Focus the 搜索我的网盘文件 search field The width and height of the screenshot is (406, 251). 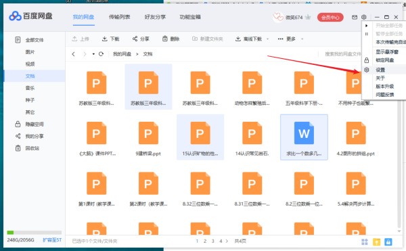[342, 54]
